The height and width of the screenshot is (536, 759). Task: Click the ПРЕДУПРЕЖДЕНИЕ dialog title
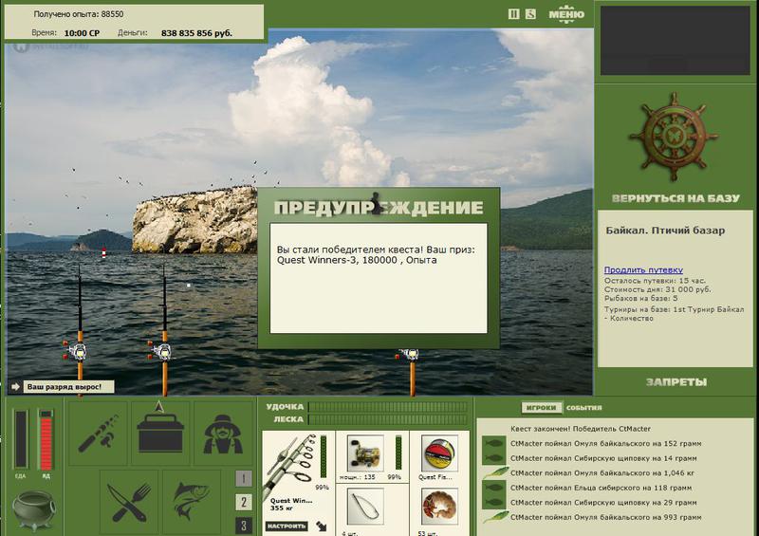pos(379,208)
